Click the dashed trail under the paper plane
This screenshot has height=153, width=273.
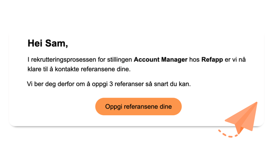[x=228, y=134]
